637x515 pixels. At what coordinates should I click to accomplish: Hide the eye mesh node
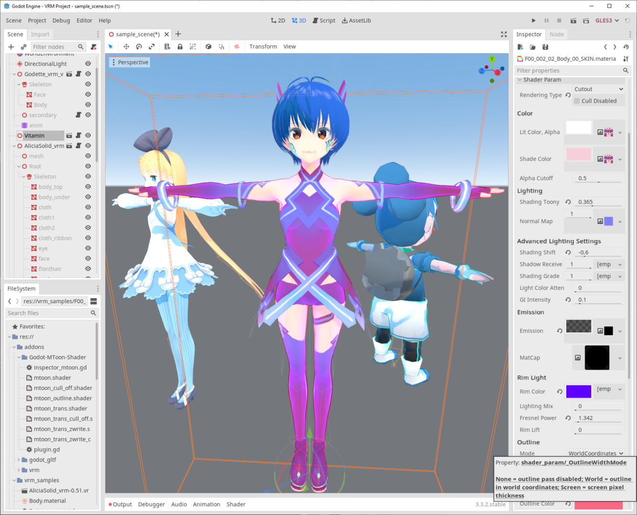coord(88,248)
